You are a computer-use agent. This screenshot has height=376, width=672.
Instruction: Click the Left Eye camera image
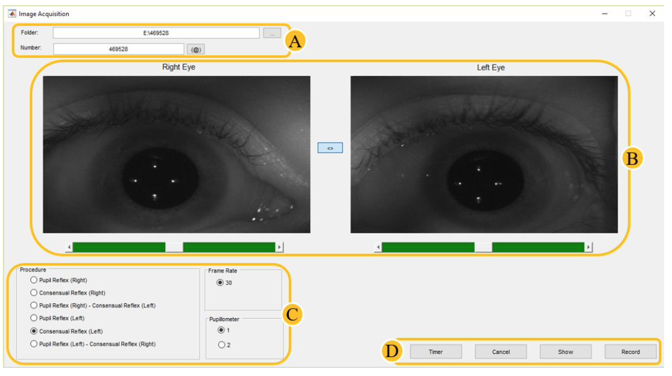coord(484,155)
